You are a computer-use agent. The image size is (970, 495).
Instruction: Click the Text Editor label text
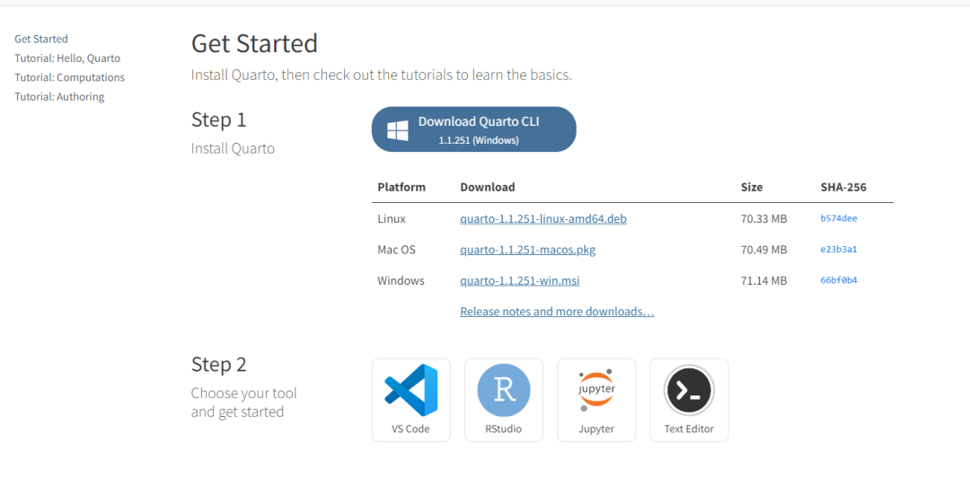pyautogui.click(x=689, y=429)
